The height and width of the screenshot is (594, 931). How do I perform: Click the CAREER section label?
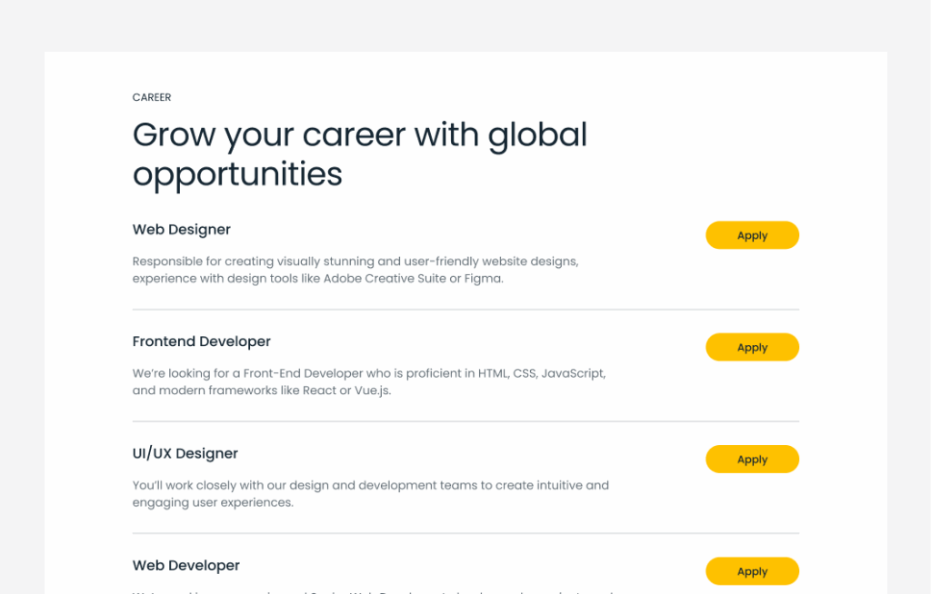point(152,97)
